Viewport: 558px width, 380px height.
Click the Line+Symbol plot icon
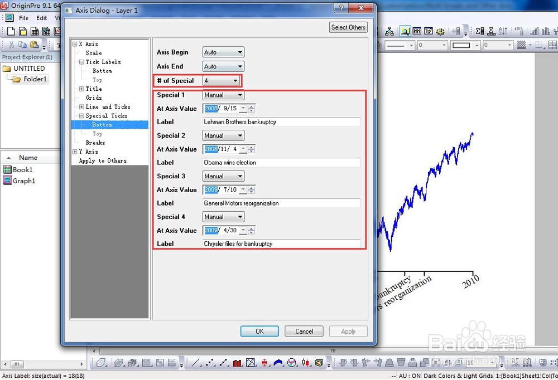pyautogui.click(x=224, y=363)
